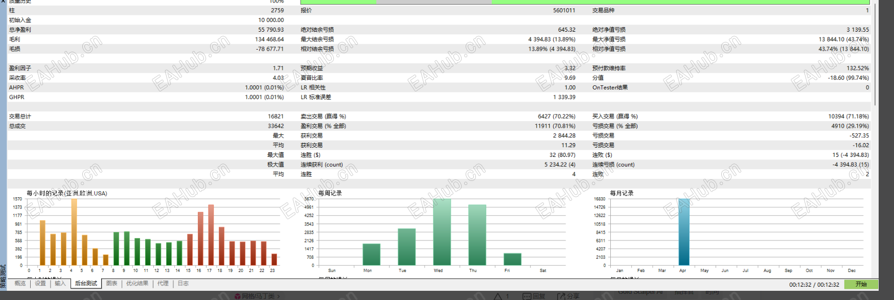The width and height of the screenshot is (894, 300).
Task: Click the 初始入金 value 10 000.00
Action: point(271,20)
